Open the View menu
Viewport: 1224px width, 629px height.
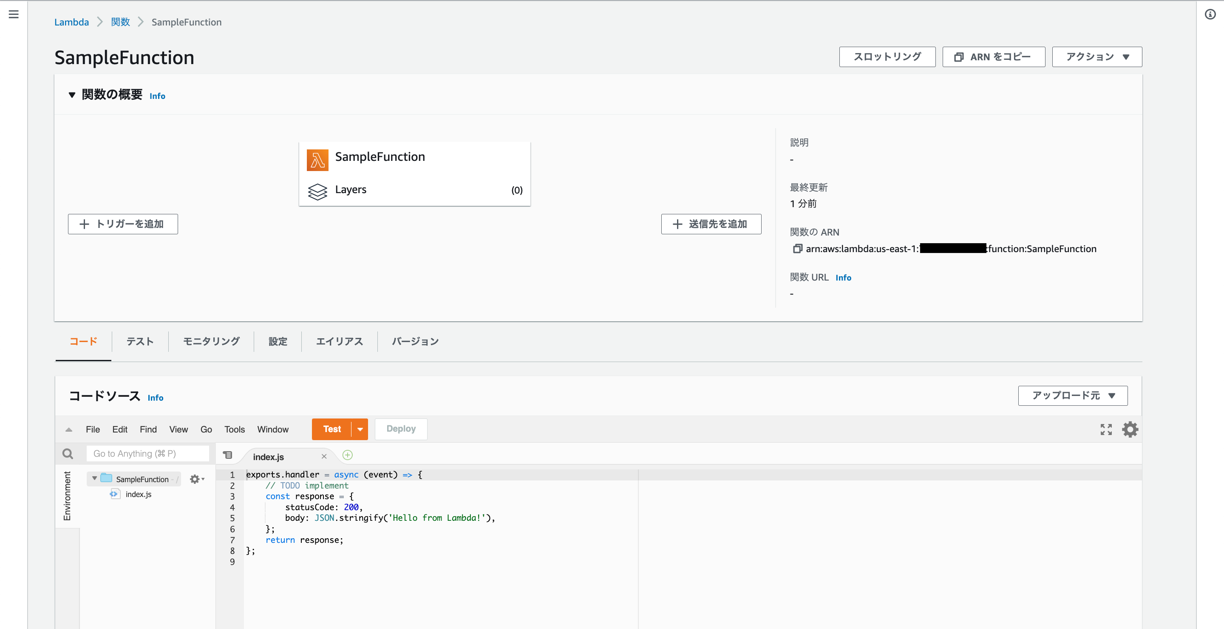pos(178,429)
